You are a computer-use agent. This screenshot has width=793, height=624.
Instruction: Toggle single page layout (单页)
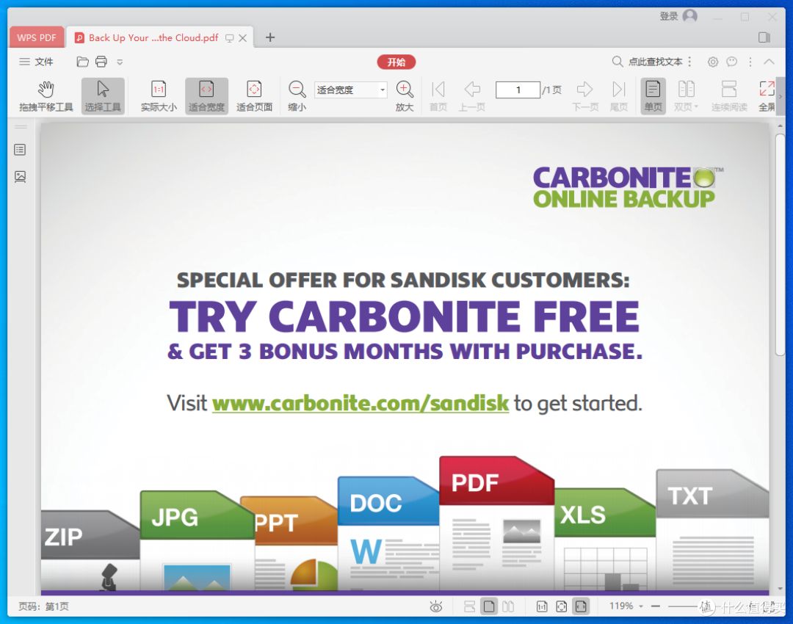[653, 96]
